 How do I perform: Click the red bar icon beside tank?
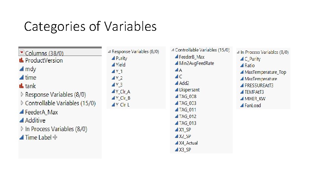[x=22, y=86]
